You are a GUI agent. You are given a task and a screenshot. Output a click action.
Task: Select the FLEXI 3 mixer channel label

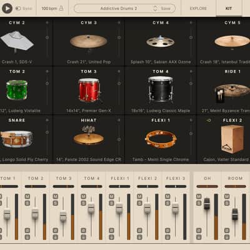pos(176,178)
